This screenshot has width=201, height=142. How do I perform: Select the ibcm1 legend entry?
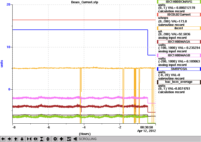pyautogui.click(x=179, y=28)
